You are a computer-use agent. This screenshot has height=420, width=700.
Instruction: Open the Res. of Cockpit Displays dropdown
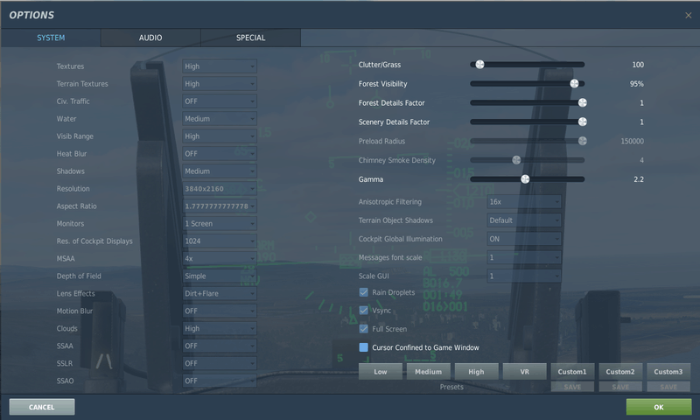point(220,241)
